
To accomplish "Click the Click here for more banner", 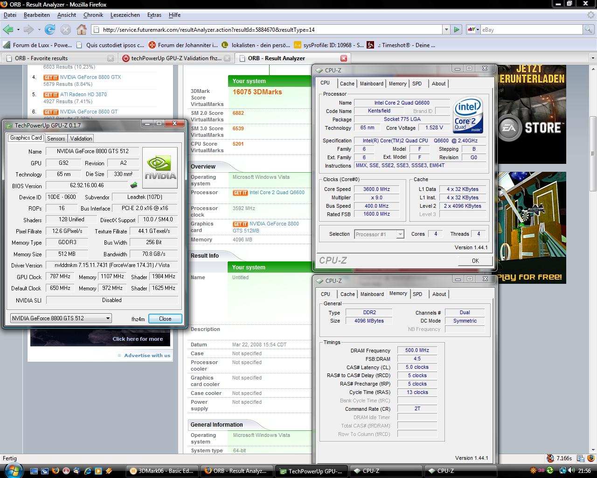I will (x=100, y=337).
